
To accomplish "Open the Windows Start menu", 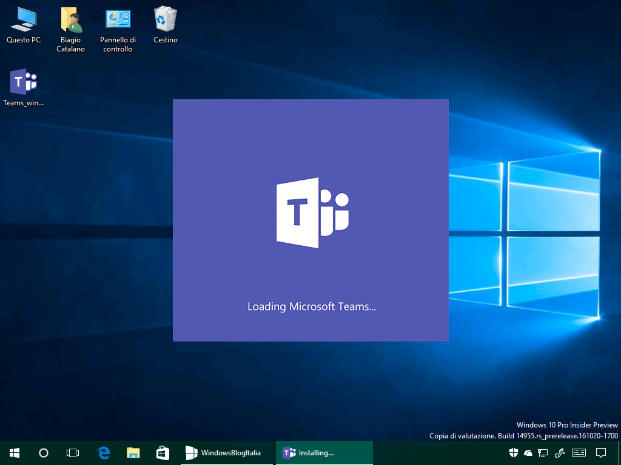I will click(15, 453).
